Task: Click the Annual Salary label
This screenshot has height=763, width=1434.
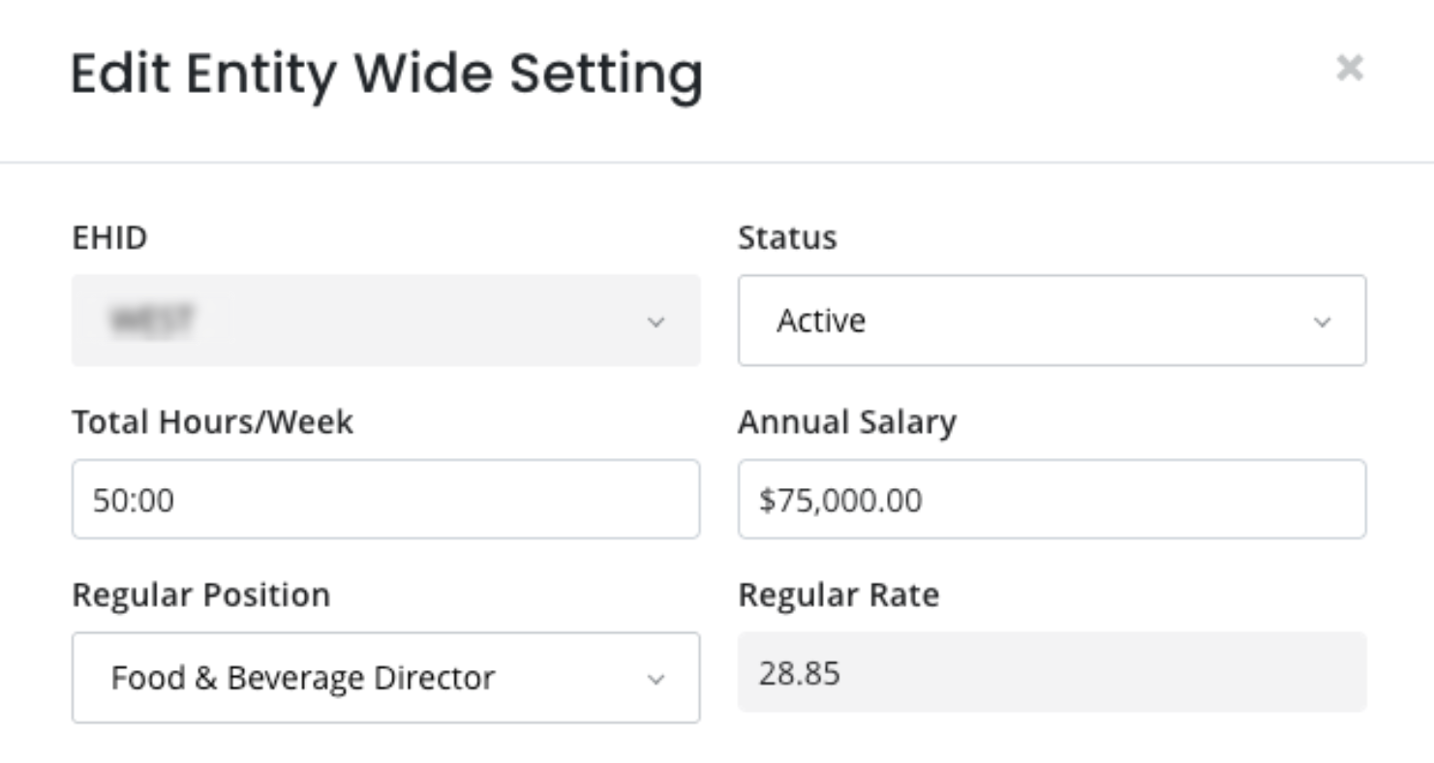Action: (x=846, y=422)
